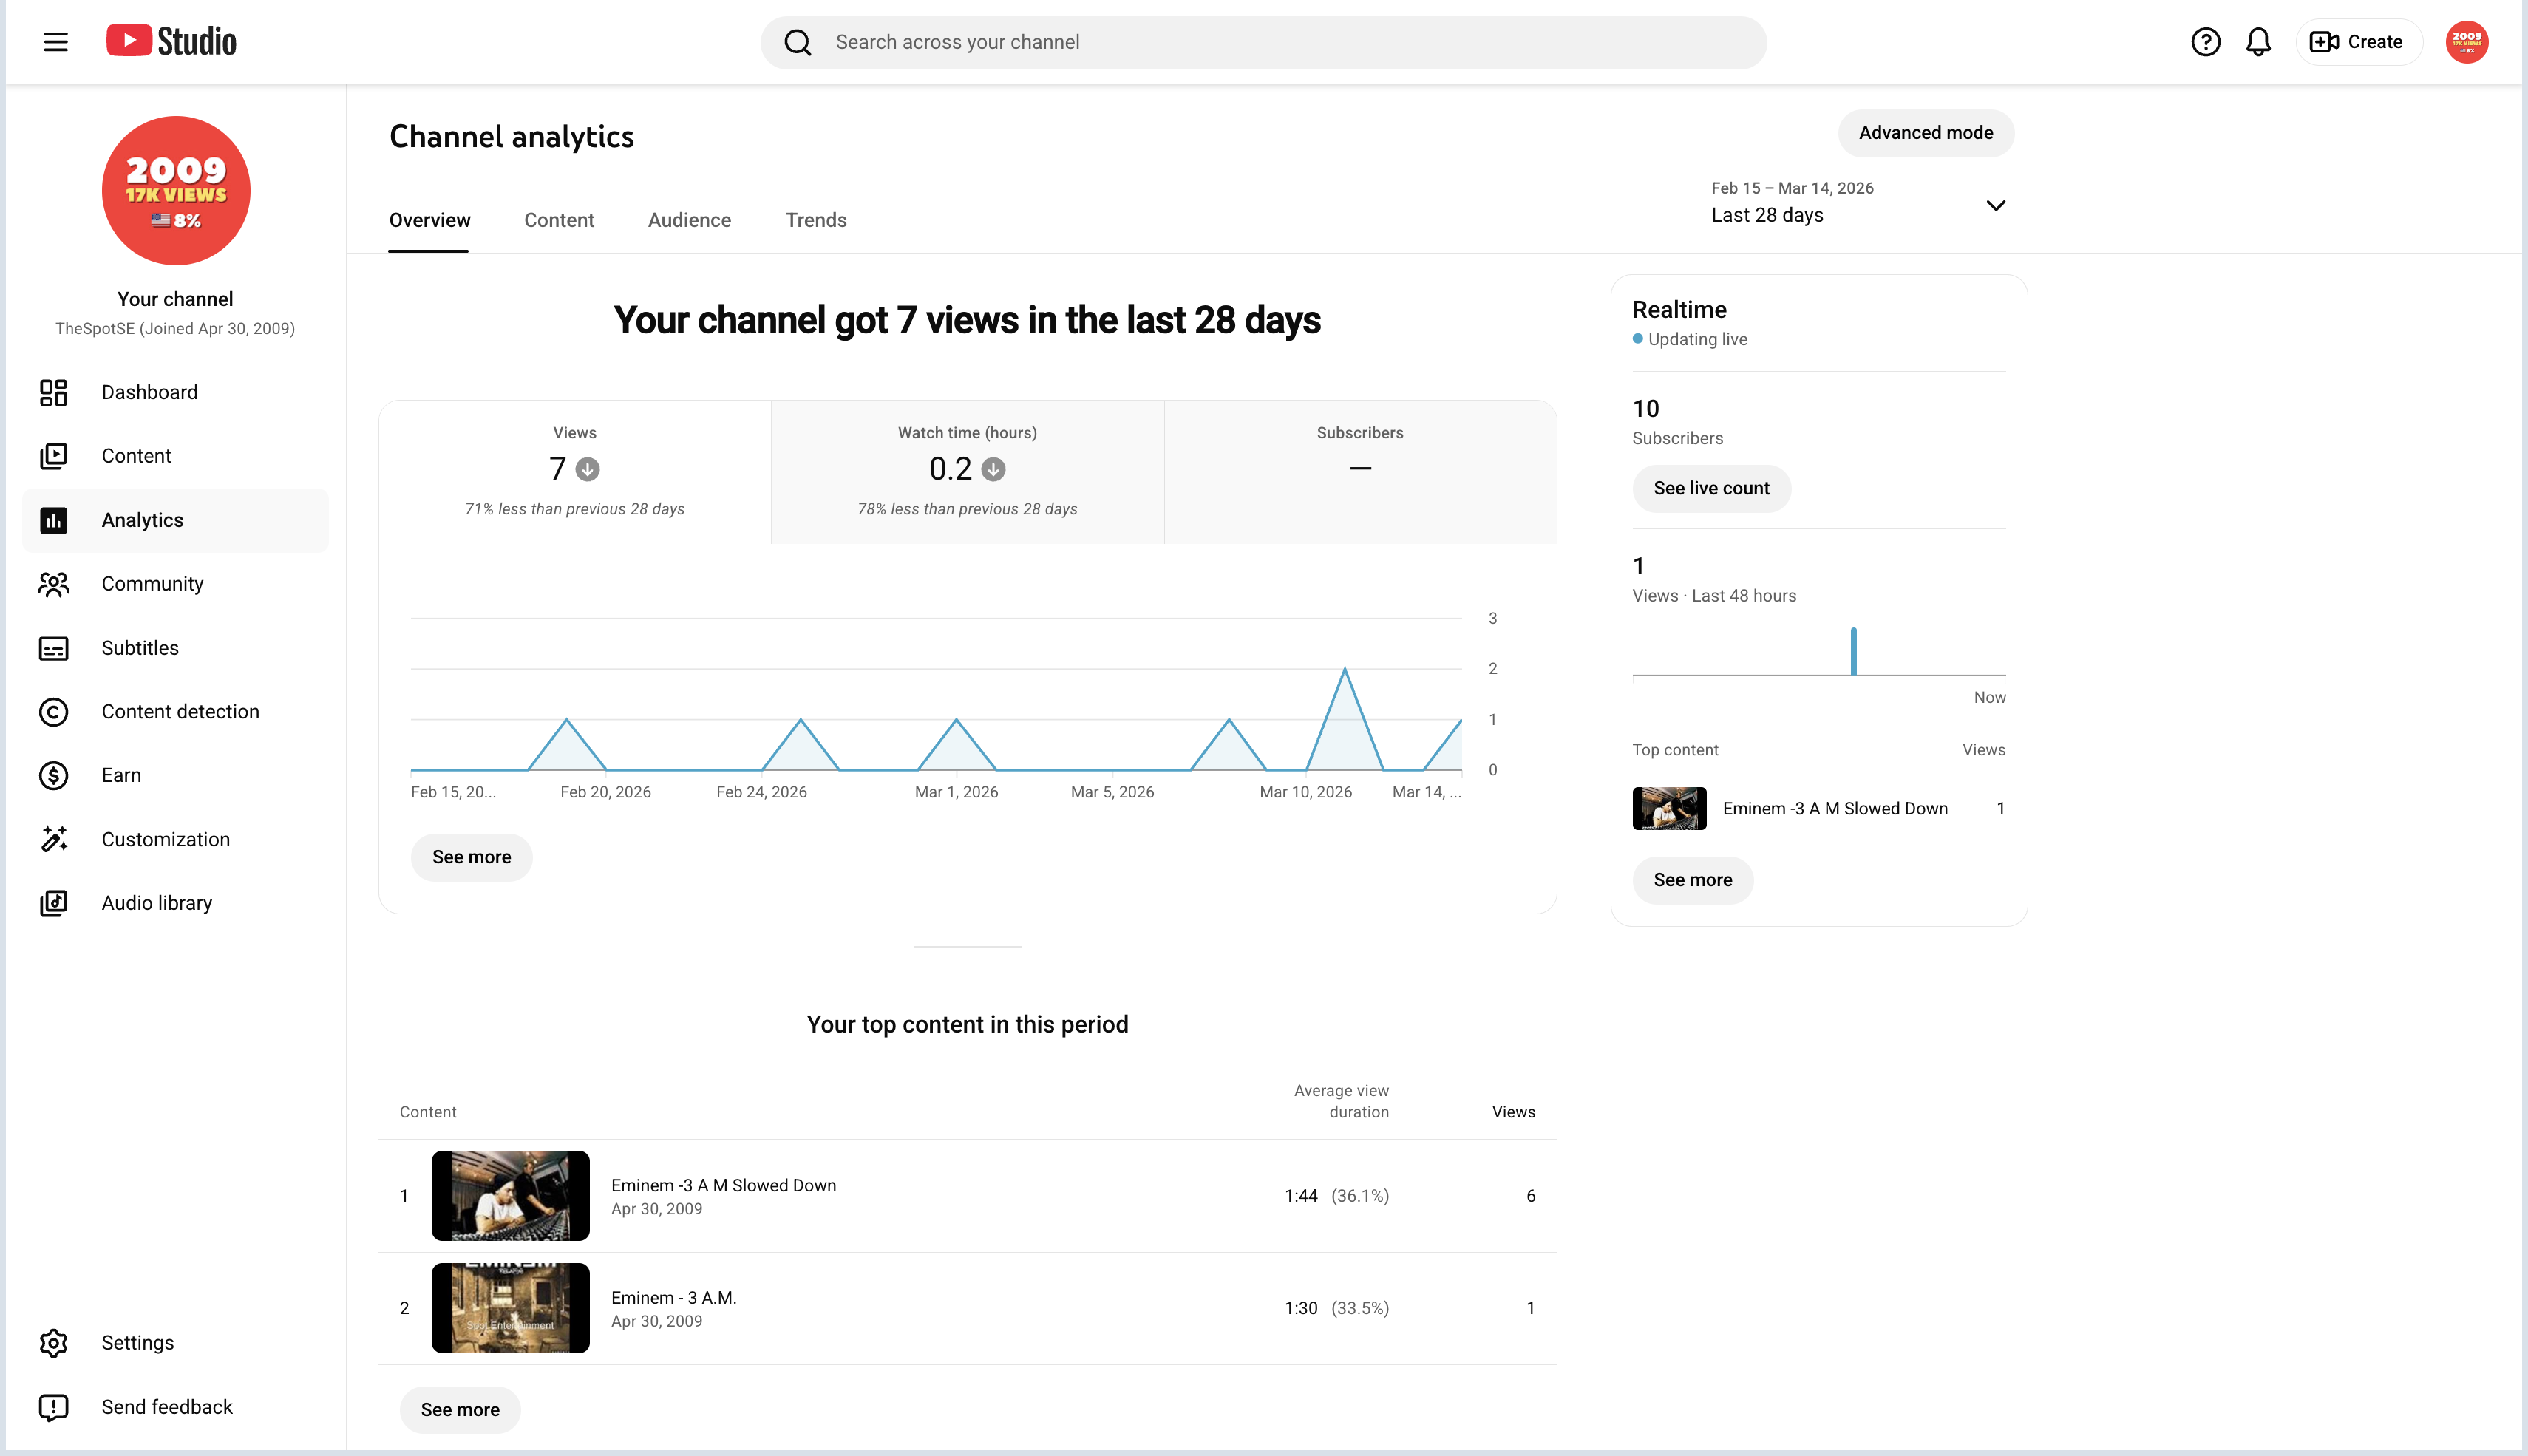Click the Content sidebar icon
Screen dimensions: 2528x1456
(x=53, y=456)
